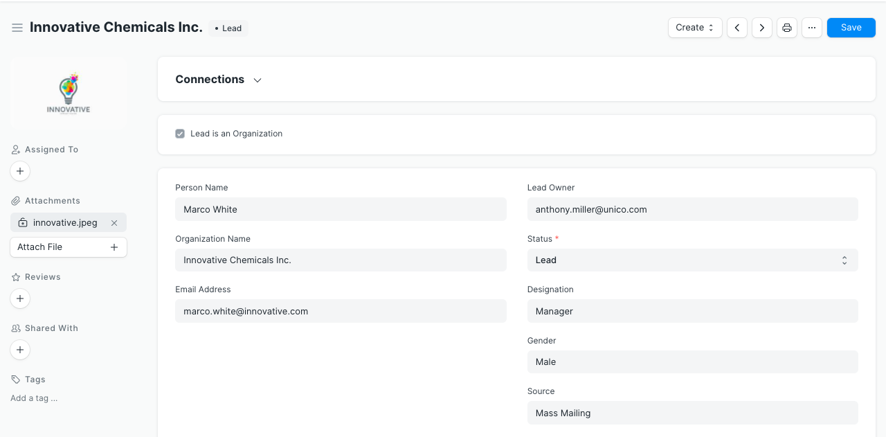Add a review with the plus button
This screenshot has height=437, width=886.
pyautogui.click(x=20, y=298)
